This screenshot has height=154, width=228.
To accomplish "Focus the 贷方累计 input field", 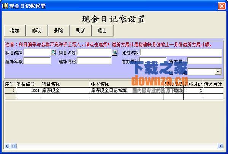I will coord(204,61).
